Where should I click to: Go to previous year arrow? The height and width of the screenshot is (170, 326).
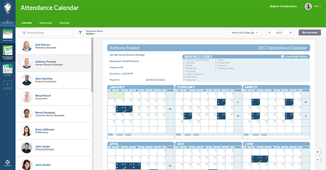(x=270, y=33)
